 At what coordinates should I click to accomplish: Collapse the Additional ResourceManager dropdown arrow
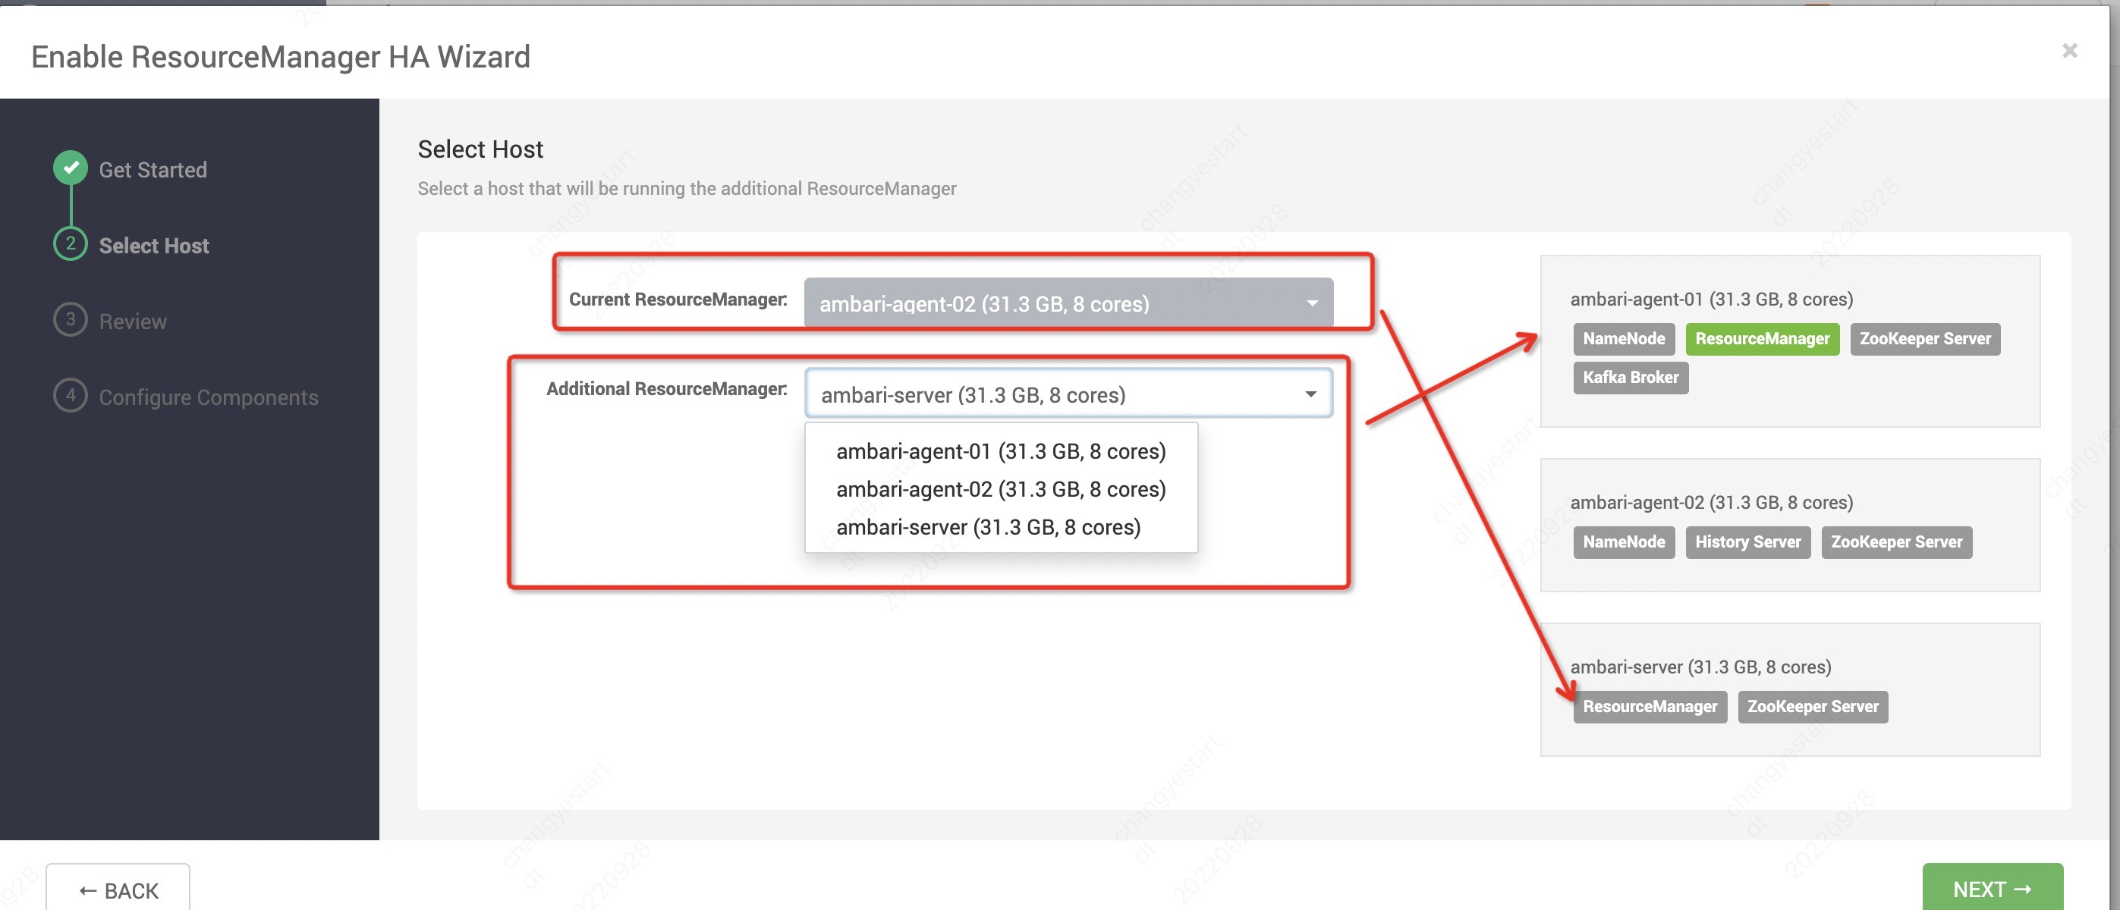click(x=1310, y=394)
